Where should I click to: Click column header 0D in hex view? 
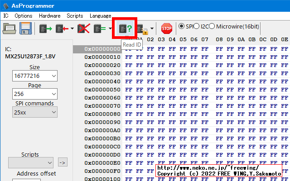(274, 39)
